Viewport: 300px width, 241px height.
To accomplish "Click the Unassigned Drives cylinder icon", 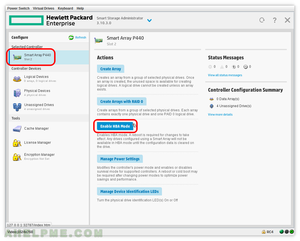I will pos(17,107).
